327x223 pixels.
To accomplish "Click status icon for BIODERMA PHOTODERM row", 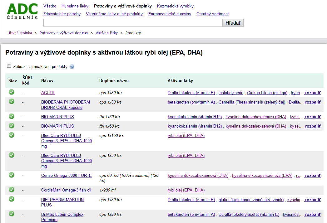I will click(12, 101).
